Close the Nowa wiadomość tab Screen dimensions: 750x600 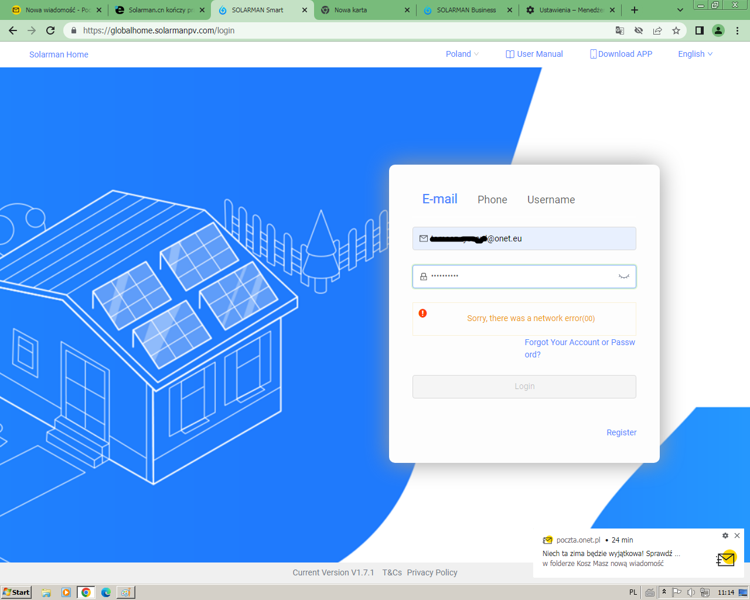point(99,10)
